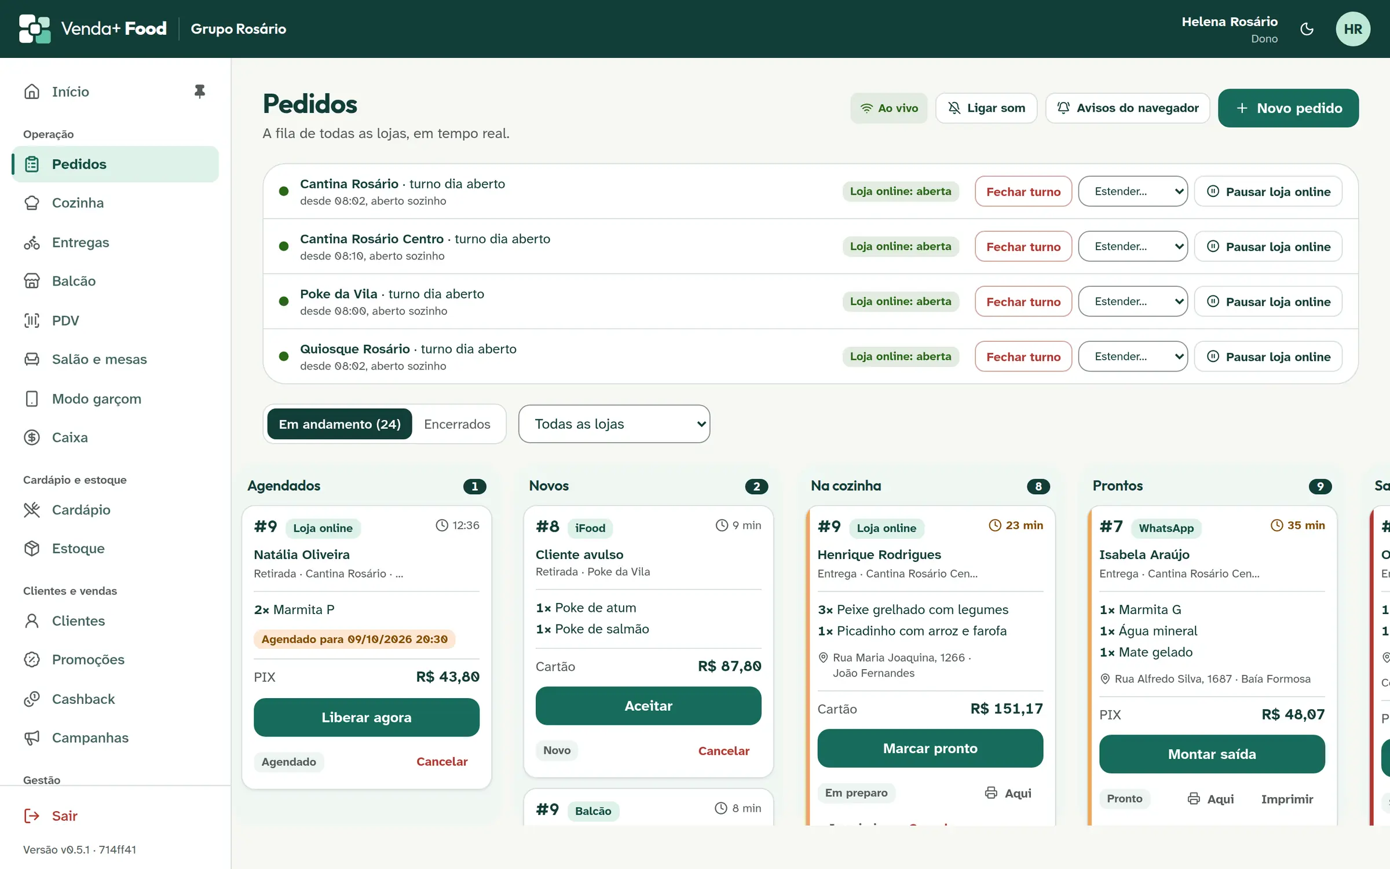Go to Entregas in the sidebar
1390x869 pixels.
tap(115, 242)
